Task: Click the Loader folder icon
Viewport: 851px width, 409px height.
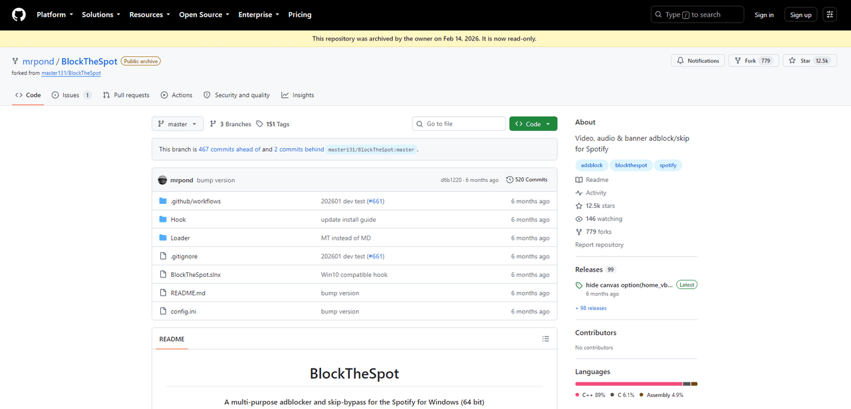Action: point(163,238)
